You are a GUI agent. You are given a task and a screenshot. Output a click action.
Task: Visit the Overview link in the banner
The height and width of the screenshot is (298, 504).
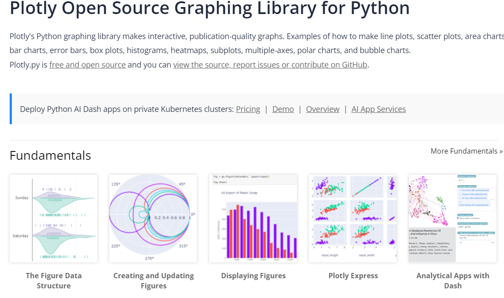[322, 109]
